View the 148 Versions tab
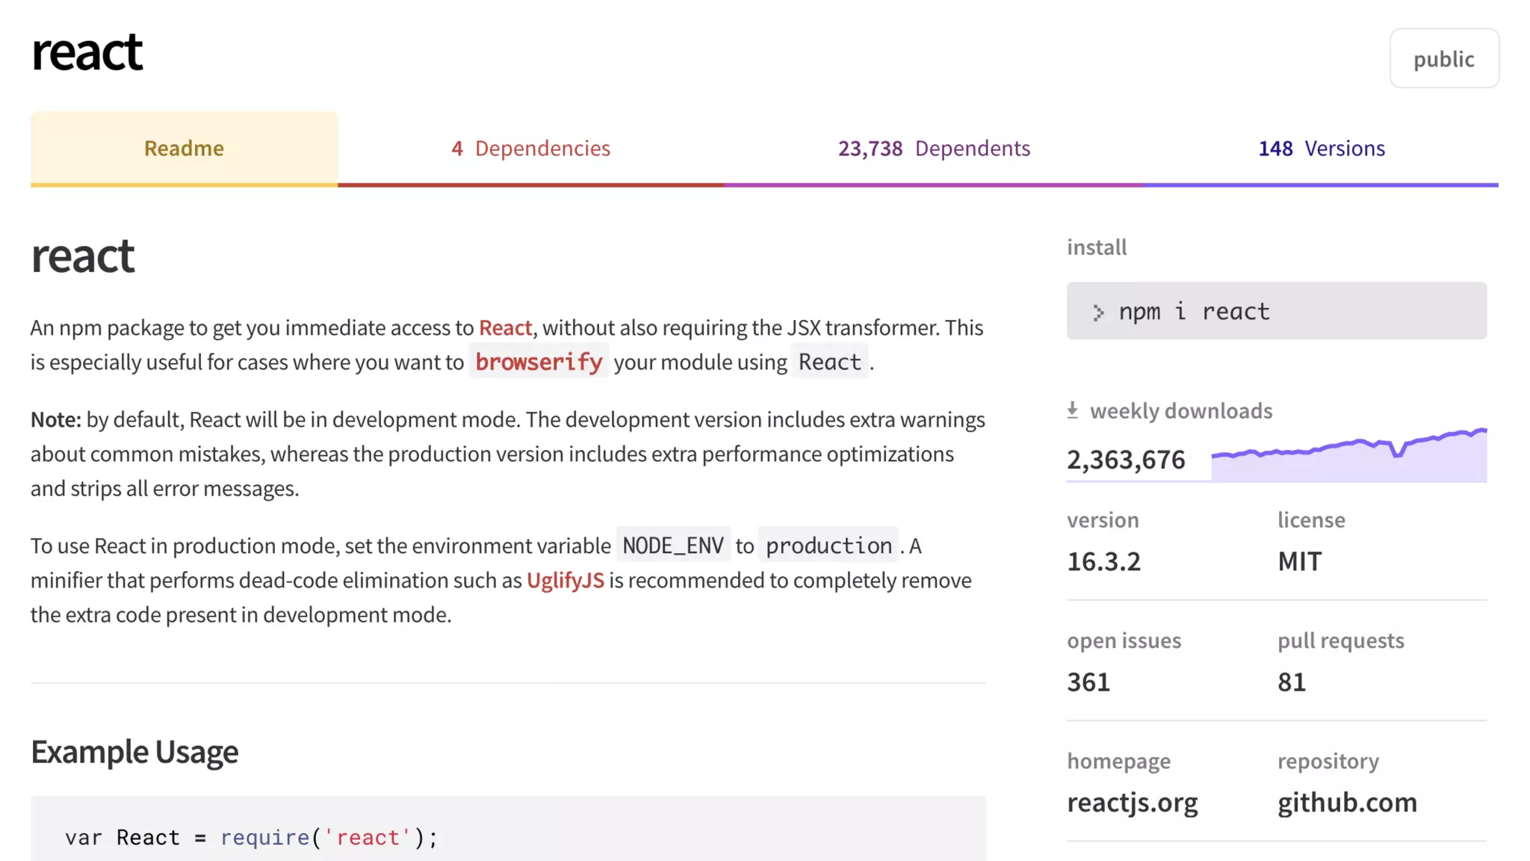 point(1321,148)
